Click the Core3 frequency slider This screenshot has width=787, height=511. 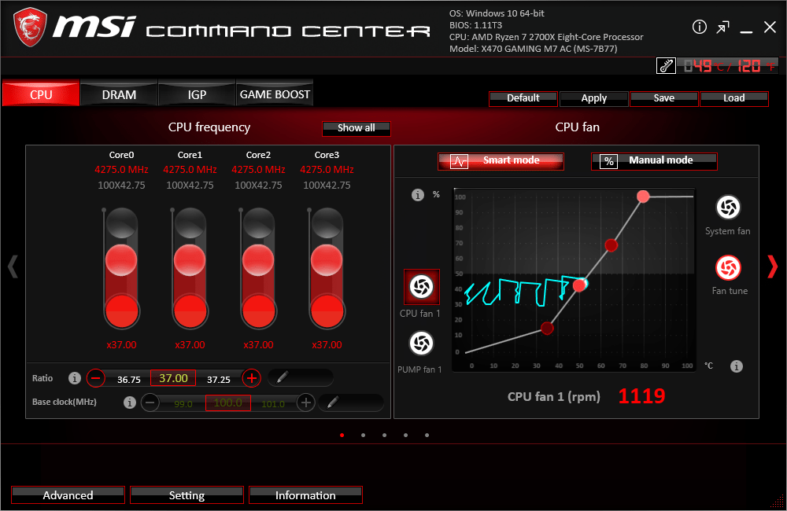point(327,268)
